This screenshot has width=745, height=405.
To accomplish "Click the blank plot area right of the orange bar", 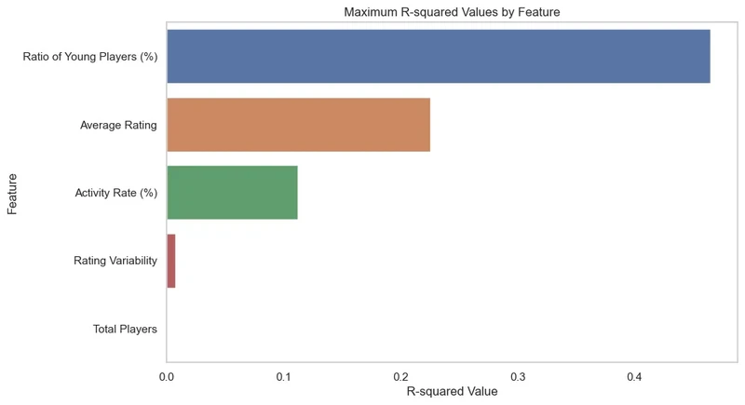I will [577, 124].
